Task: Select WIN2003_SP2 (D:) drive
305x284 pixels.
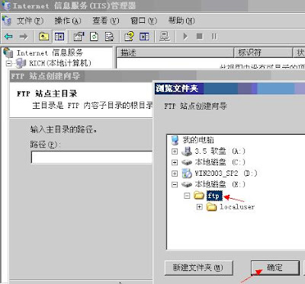Action: pyautogui.click(x=226, y=174)
